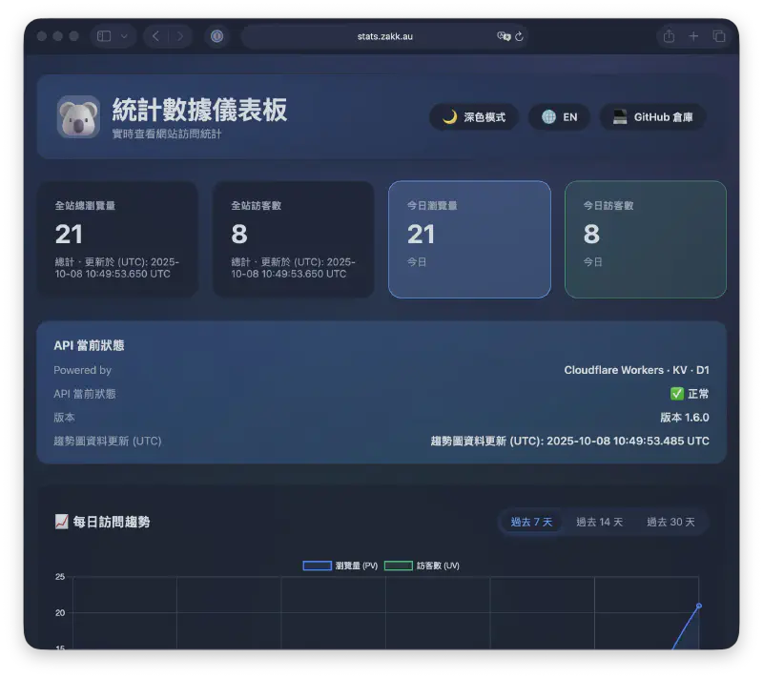Click the green checkmark beside 正常 status
763x679 pixels.
click(x=678, y=393)
